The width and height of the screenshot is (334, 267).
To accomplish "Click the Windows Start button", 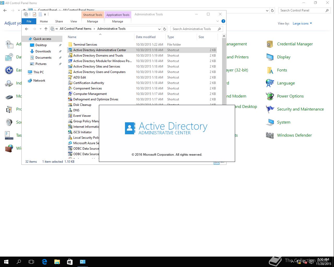I will tap(6, 262).
